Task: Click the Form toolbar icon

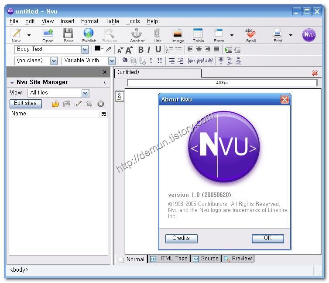Action: tap(219, 35)
